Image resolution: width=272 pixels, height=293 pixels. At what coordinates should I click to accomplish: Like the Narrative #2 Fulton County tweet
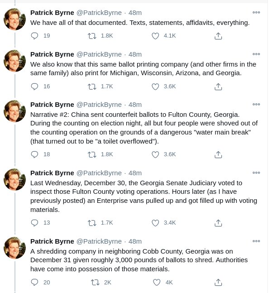point(156,154)
